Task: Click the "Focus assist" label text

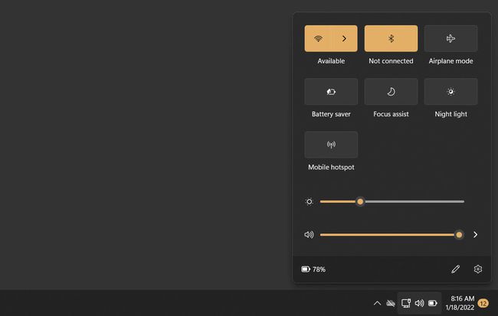Action: pyautogui.click(x=391, y=114)
